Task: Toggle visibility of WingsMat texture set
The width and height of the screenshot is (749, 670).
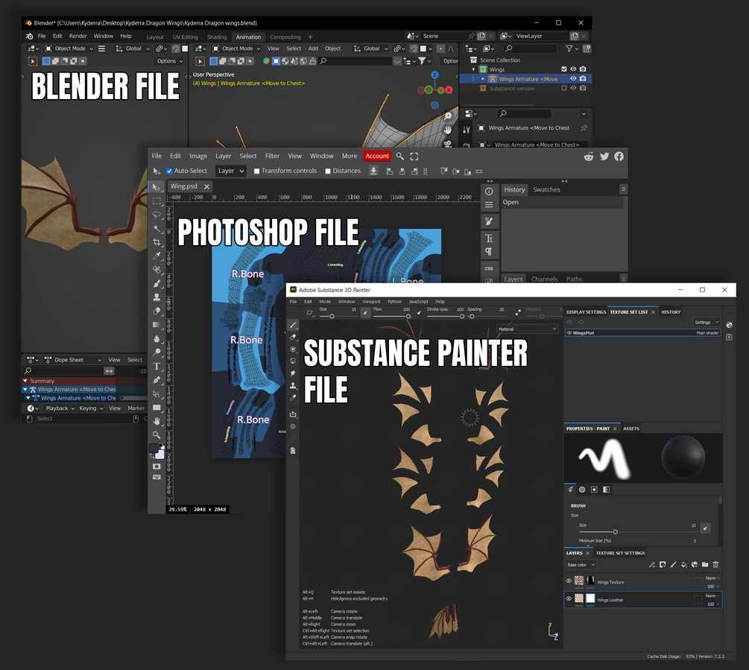Action: pos(569,333)
